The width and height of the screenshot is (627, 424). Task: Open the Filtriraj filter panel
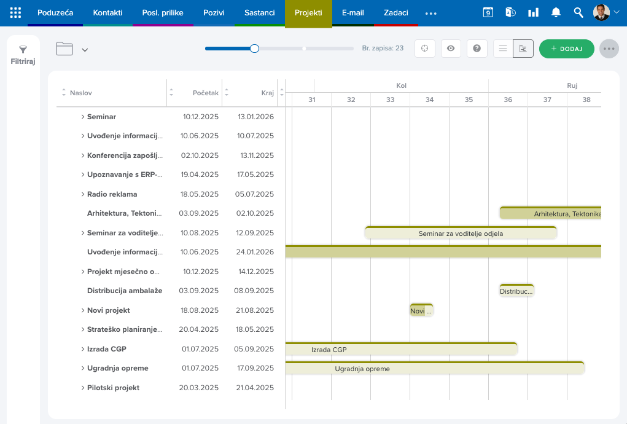(23, 55)
